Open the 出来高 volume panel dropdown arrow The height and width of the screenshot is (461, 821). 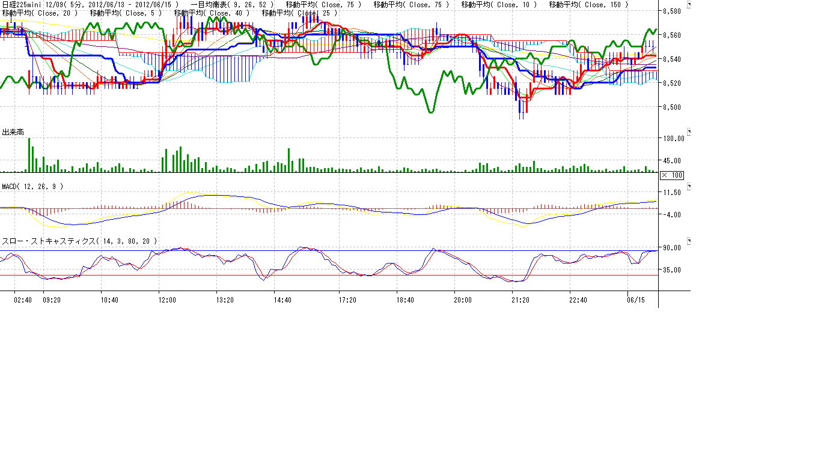click(x=689, y=131)
